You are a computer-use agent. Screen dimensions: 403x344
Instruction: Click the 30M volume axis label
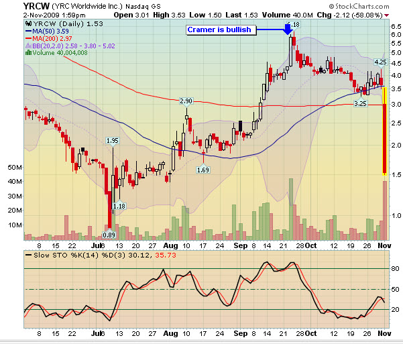15,196
